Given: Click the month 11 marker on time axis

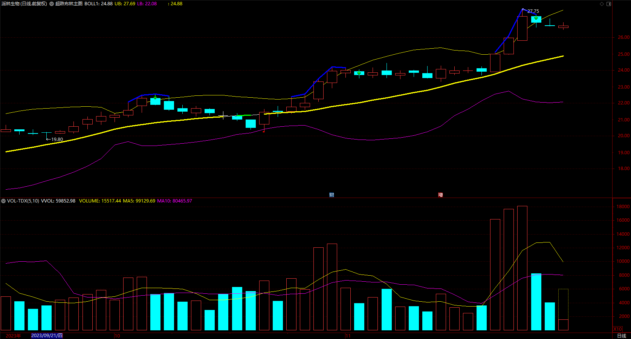Looking at the screenshot, I should pos(348,336).
